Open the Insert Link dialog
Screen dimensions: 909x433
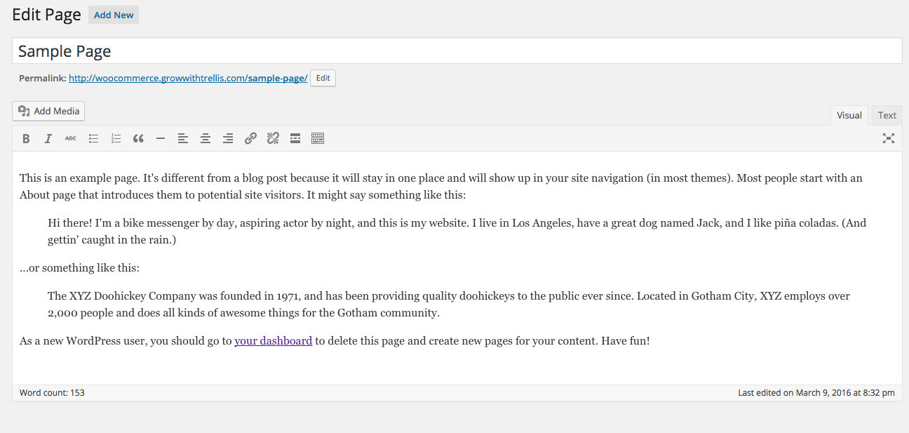pos(250,138)
